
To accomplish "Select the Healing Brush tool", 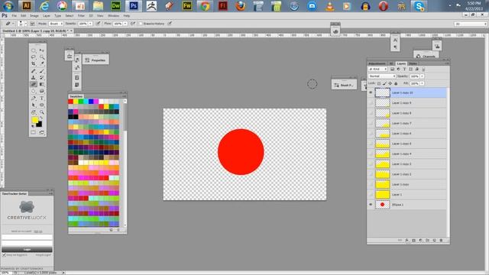I will [x=34, y=71].
